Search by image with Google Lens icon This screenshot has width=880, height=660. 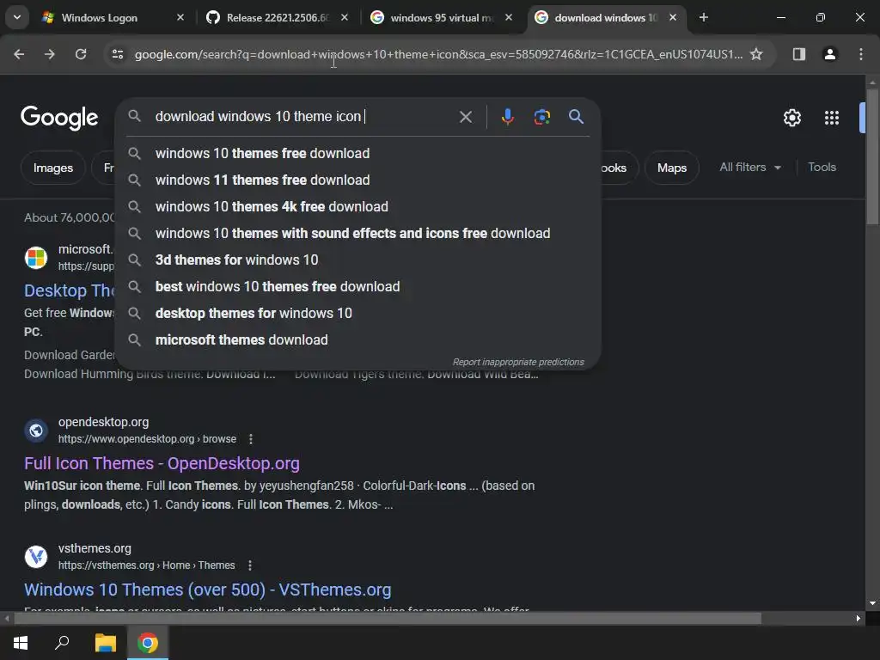point(541,117)
